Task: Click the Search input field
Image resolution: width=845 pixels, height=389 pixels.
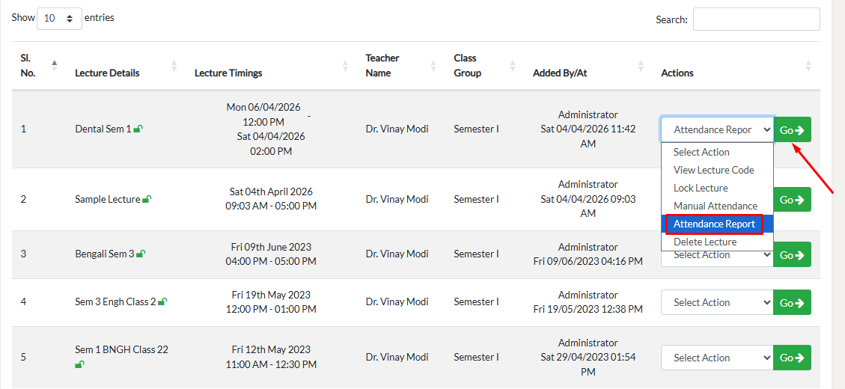Action: 756,19
